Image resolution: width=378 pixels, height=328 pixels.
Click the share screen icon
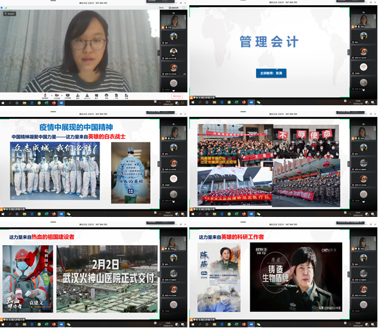pos(68,96)
